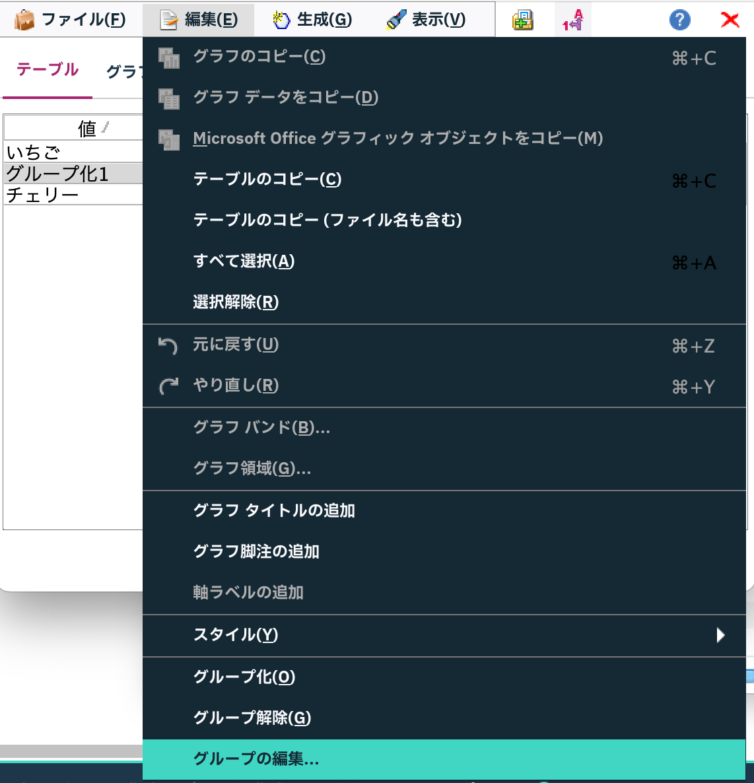Click the icon next to グラフ データをコピー
This screenshot has height=783, width=754.
click(169, 98)
